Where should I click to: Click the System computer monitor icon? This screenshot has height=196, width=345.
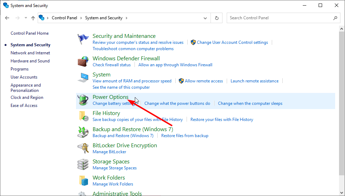tap(83, 78)
